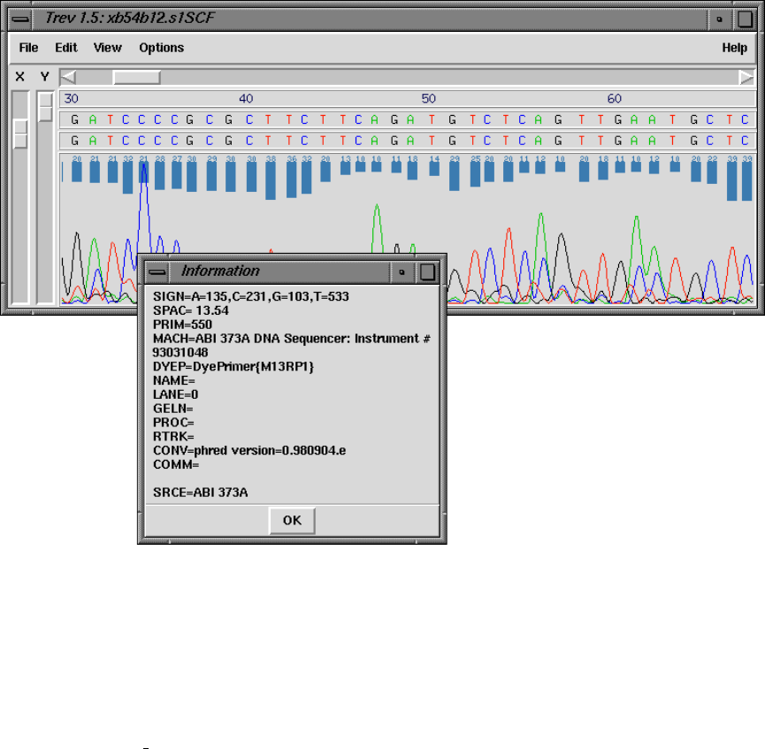Viewport: 765px width, 749px height.
Task: Open the File menu
Action: (28, 48)
